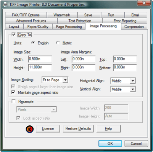Image resolution: width=153 pixels, height=152 pixels.
Task: Select the Metric units radio button
Action: click(x=58, y=43)
